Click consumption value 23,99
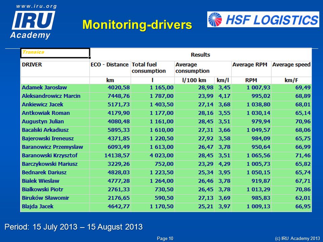This screenshot has height=242, width=323. point(206,96)
